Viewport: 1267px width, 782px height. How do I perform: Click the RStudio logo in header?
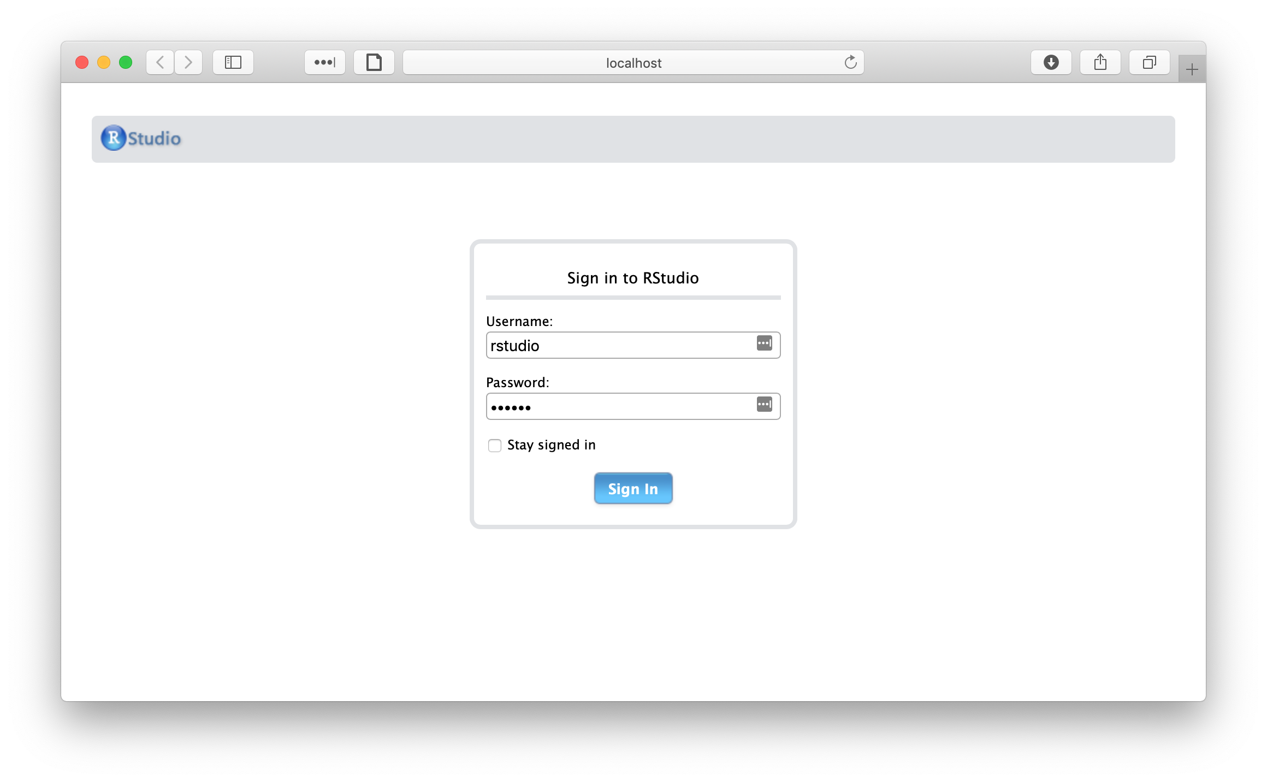pos(141,138)
